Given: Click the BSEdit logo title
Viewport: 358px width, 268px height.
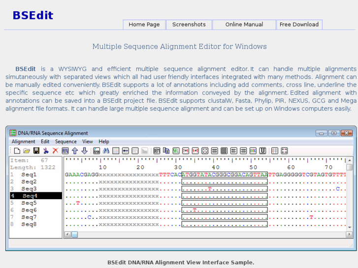Looking at the screenshot, I should [33, 16].
